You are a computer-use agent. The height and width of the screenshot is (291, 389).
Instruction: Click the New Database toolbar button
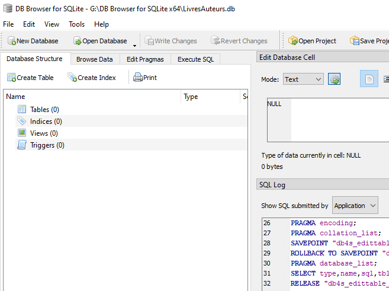33,41
